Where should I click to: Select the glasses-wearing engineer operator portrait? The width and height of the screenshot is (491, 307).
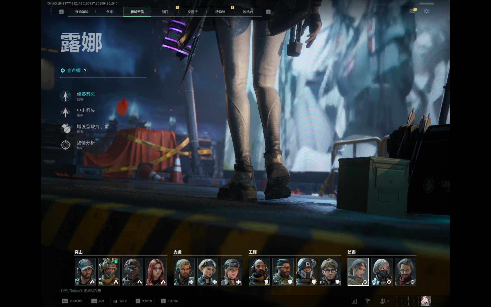pos(330,272)
